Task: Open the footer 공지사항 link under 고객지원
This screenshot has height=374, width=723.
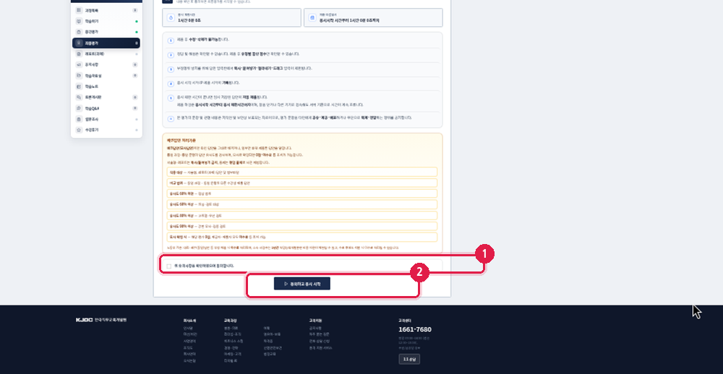Action: click(315, 328)
